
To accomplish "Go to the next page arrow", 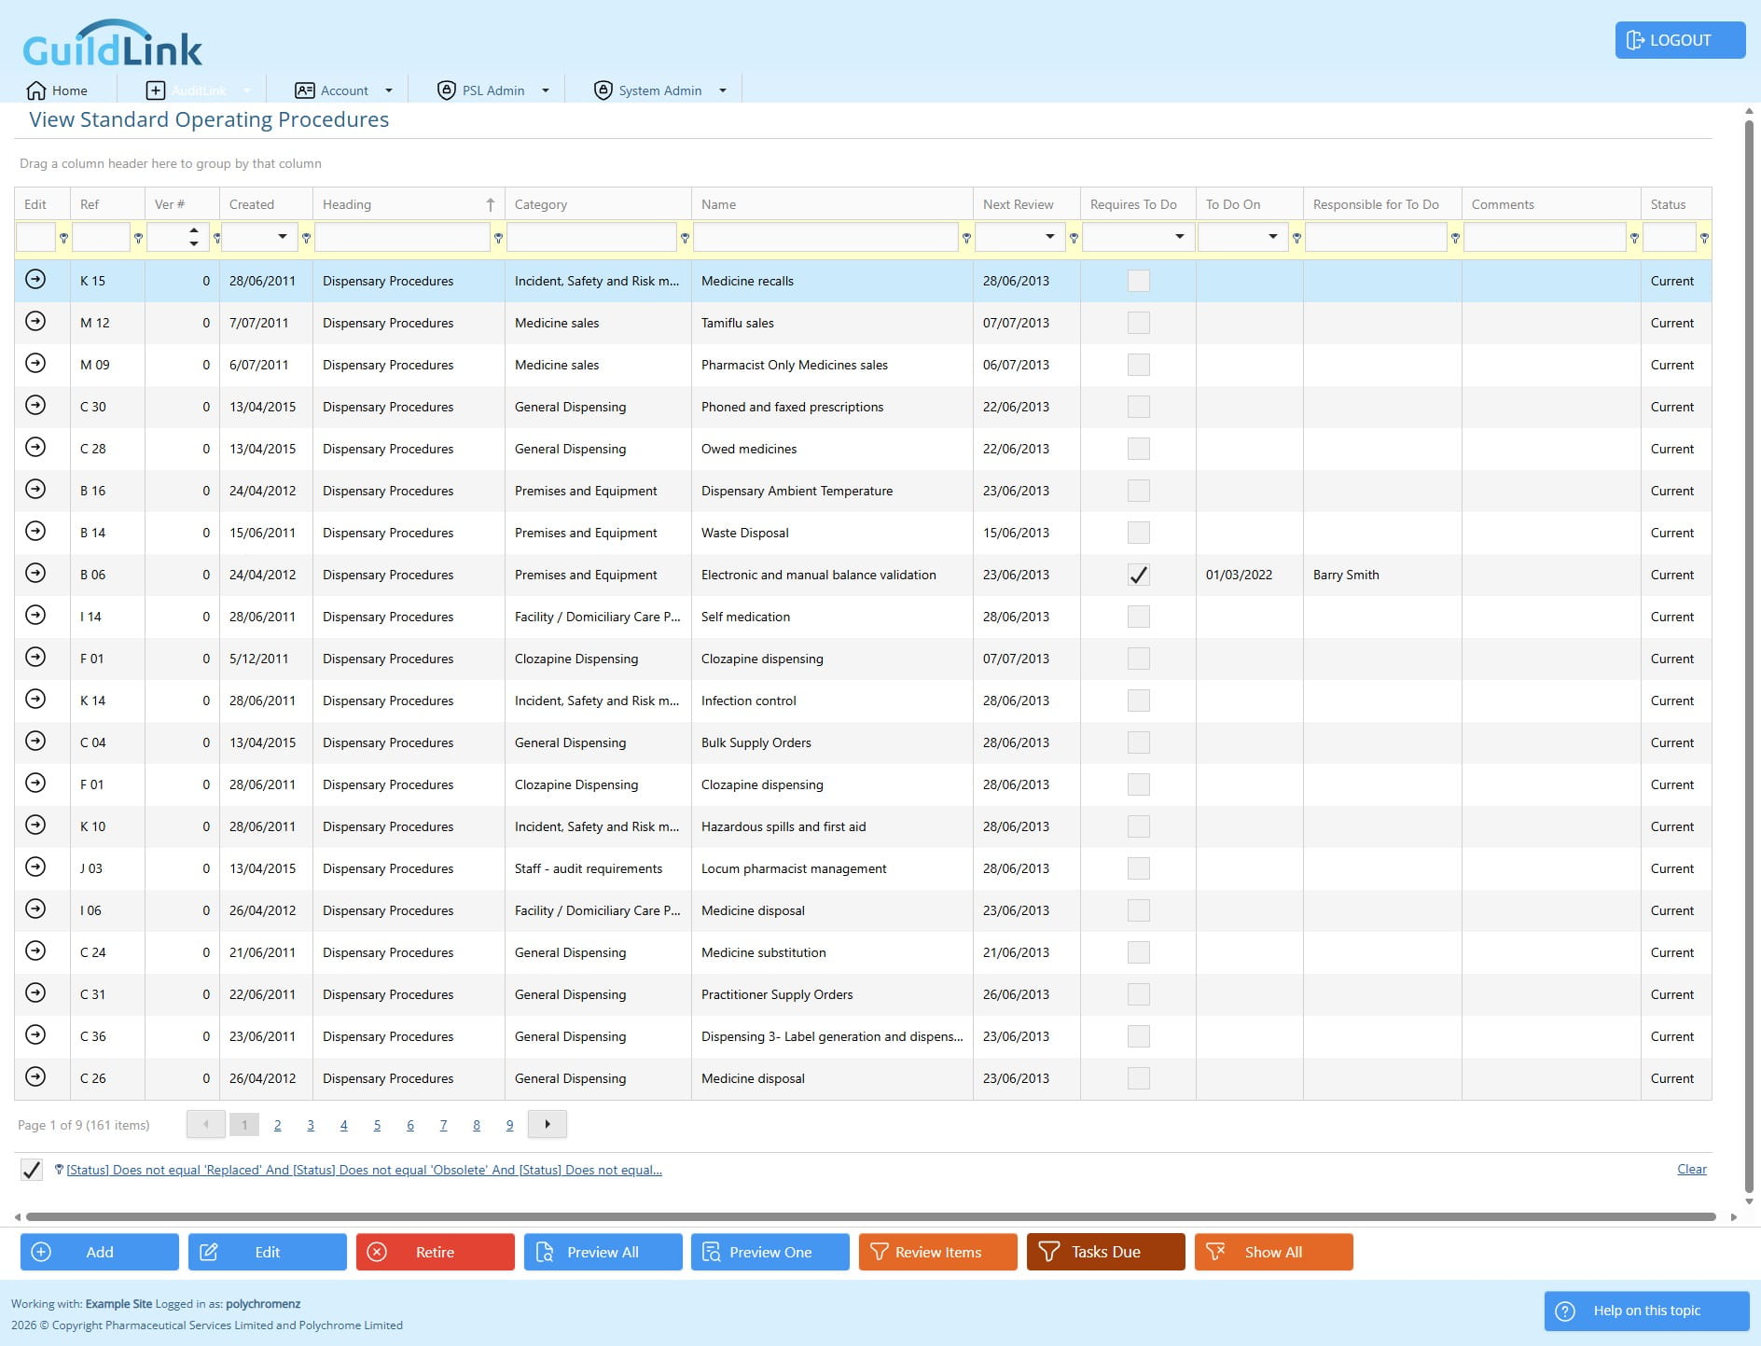I will pyautogui.click(x=548, y=1124).
